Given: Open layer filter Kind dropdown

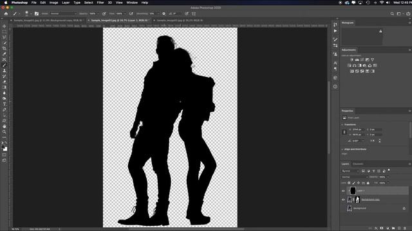Looking at the screenshot, I should coord(350,171).
